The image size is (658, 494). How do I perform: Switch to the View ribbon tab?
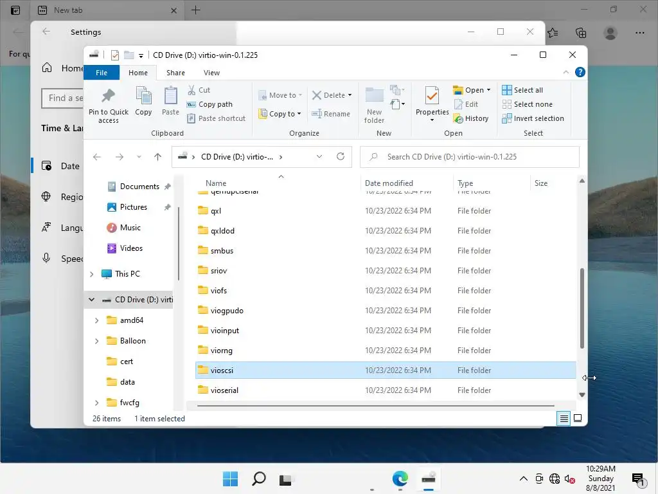coord(211,73)
